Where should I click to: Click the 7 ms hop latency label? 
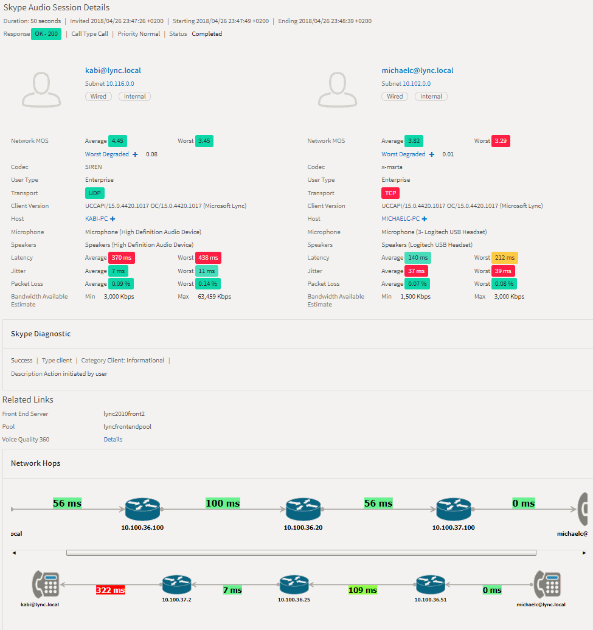[232, 590]
